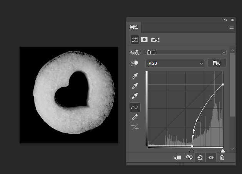Switch to the 属性 tab

click(134, 27)
